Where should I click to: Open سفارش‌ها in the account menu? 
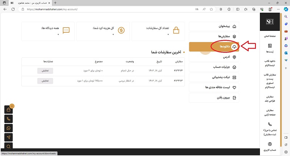click(x=214, y=37)
